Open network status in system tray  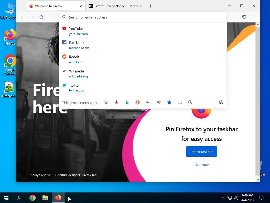(230, 198)
